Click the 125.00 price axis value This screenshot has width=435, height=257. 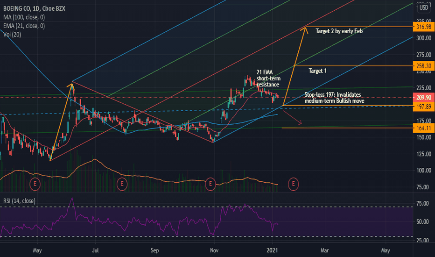pos(424,154)
